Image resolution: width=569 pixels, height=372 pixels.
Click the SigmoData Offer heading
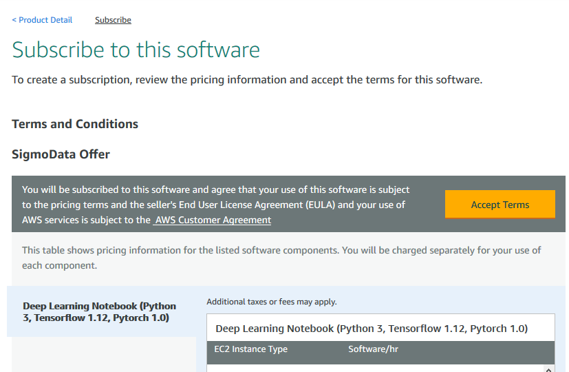click(x=61, y=154)
